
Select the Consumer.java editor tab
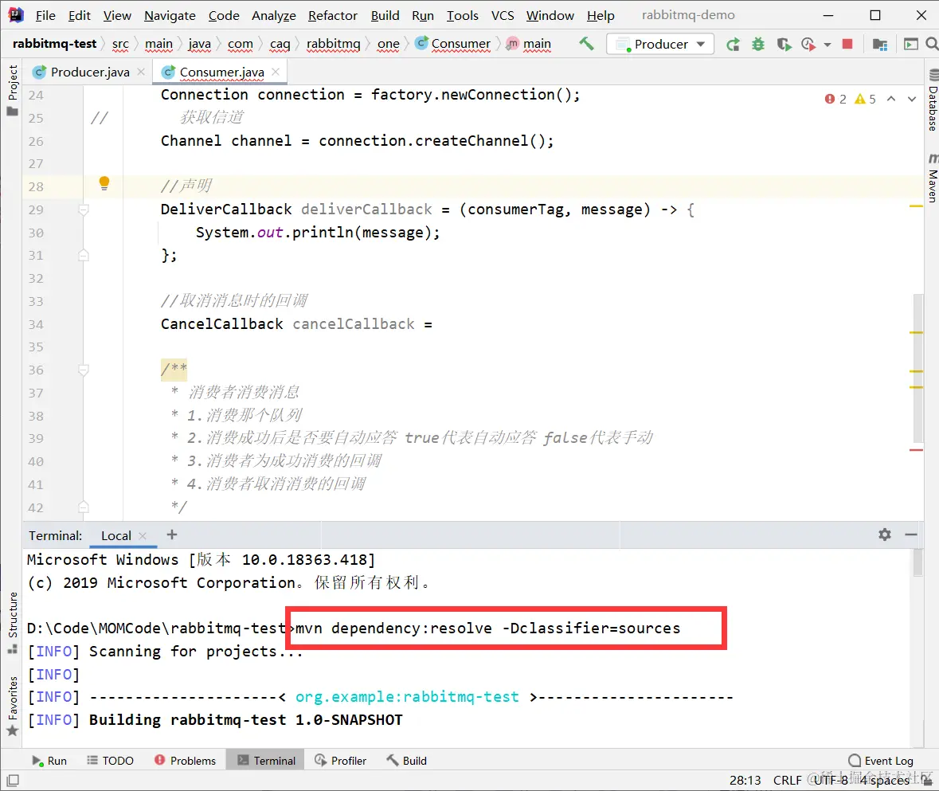(221, 72)
